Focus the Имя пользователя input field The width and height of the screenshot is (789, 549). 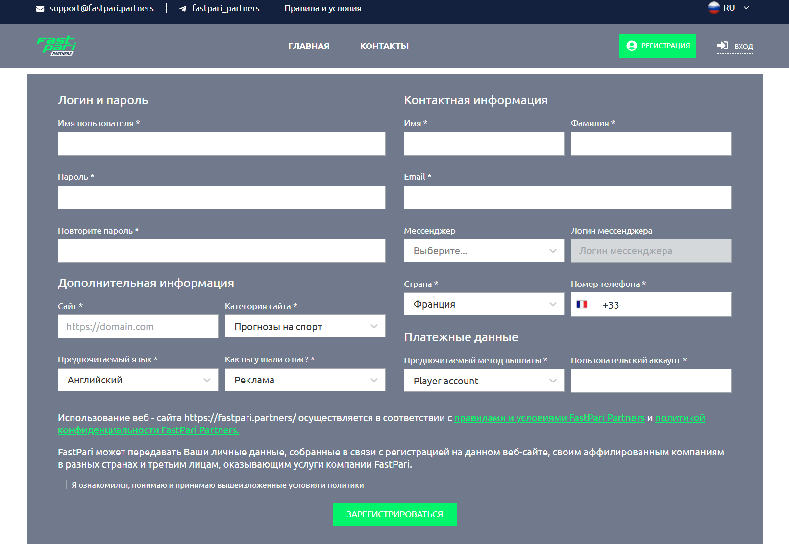222,144
